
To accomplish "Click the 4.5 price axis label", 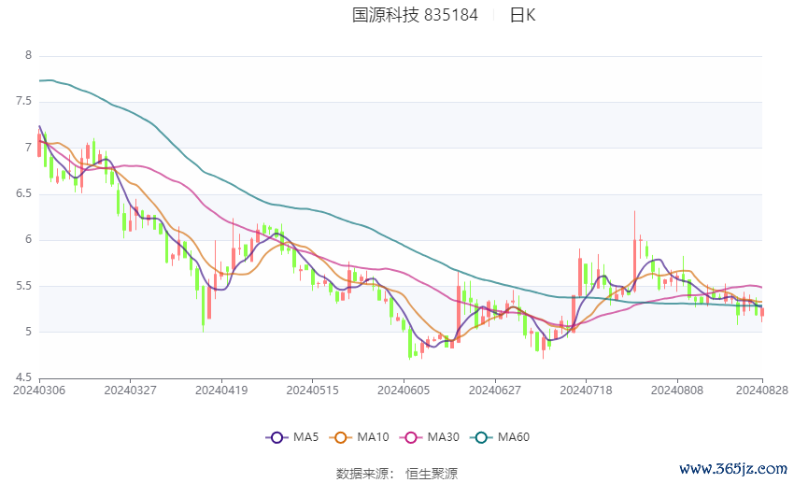I will click(x=23, y=377).
